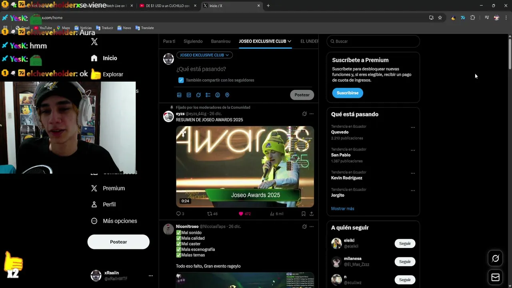Open more options on eyzs post

tap(312, 114)
